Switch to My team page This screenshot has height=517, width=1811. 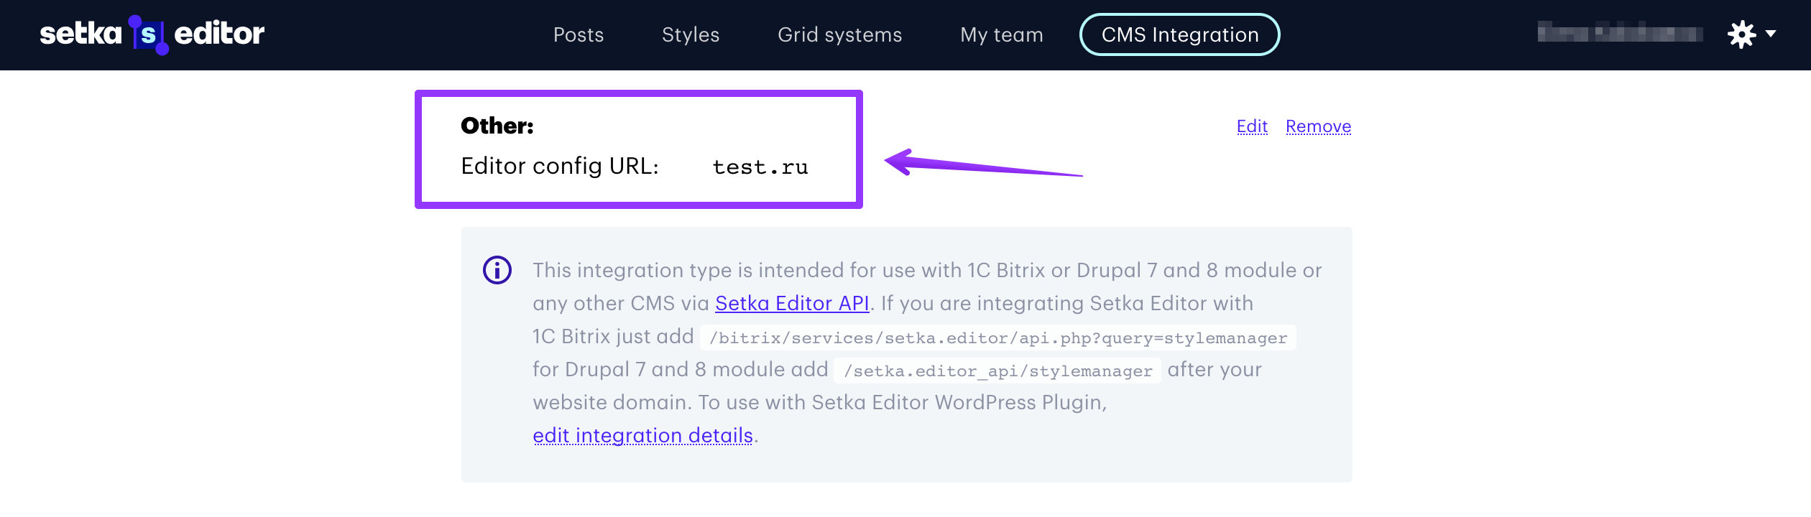(1001, 34)
